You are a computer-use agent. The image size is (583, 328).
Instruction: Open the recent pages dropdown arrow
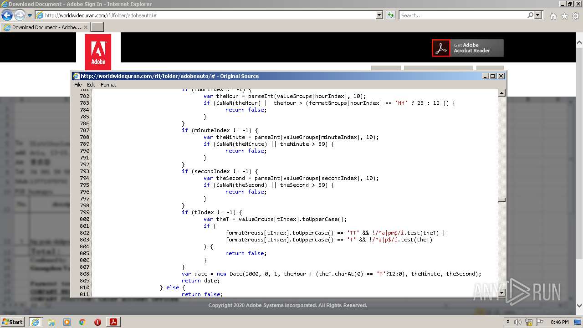pos(30,15)
